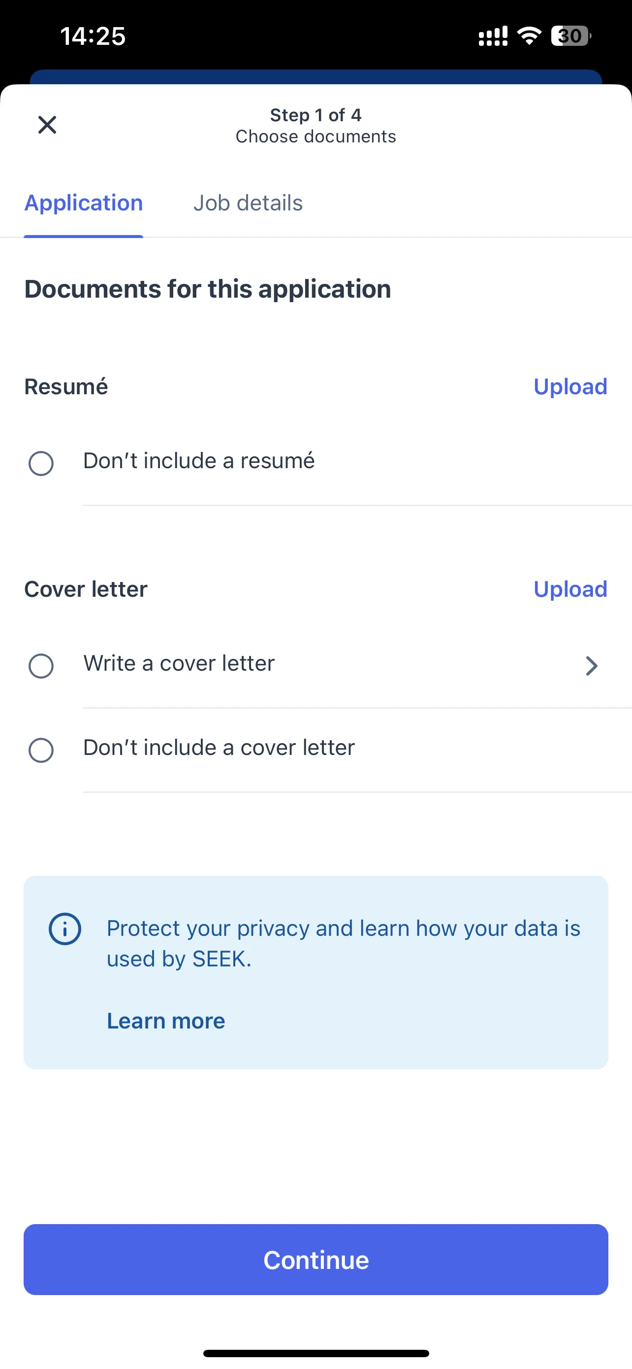The image size is (632, 1369).
Task: Tap the battery indicator in the status bar
Action: point(571,36)
